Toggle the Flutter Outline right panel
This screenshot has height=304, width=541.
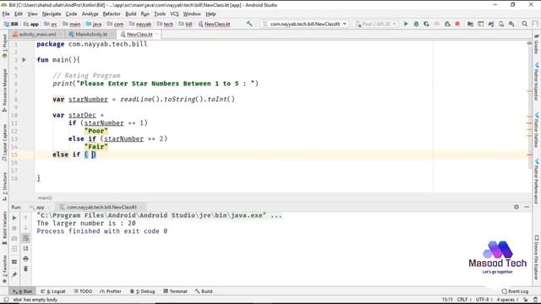coord(537,130)
